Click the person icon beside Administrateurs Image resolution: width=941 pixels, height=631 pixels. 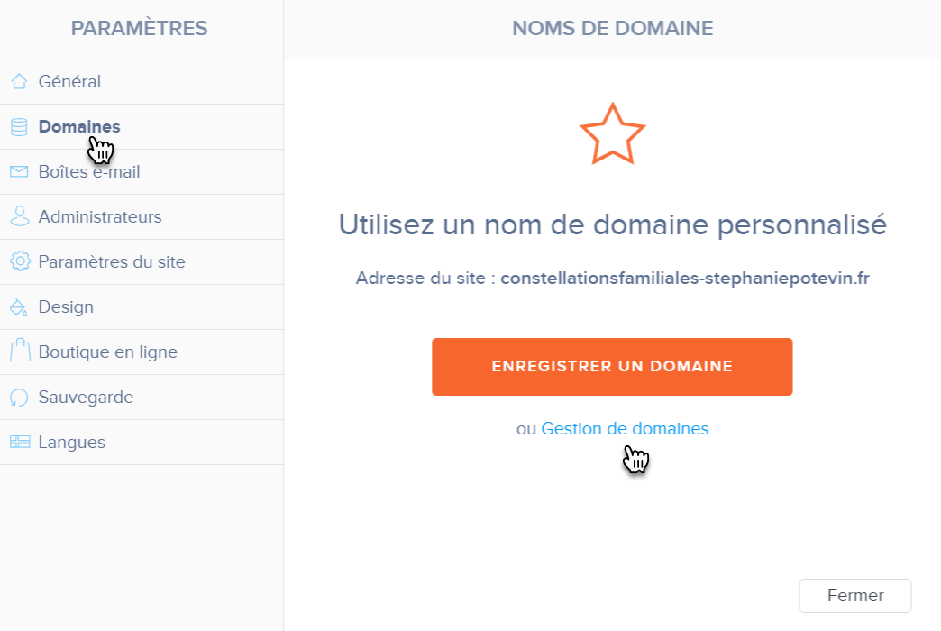coord(19,217)
